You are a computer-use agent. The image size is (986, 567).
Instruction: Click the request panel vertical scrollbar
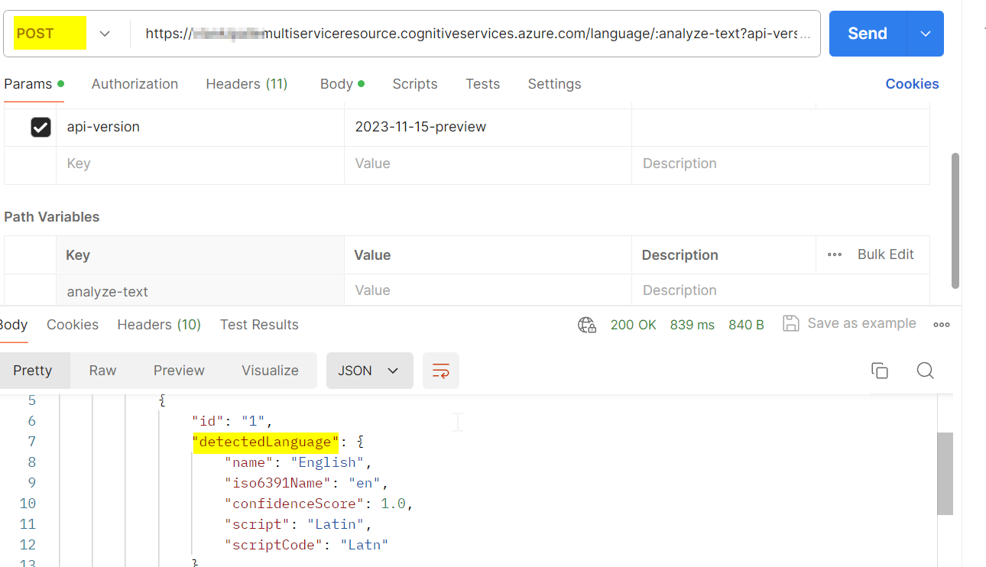tap(955, 220)
